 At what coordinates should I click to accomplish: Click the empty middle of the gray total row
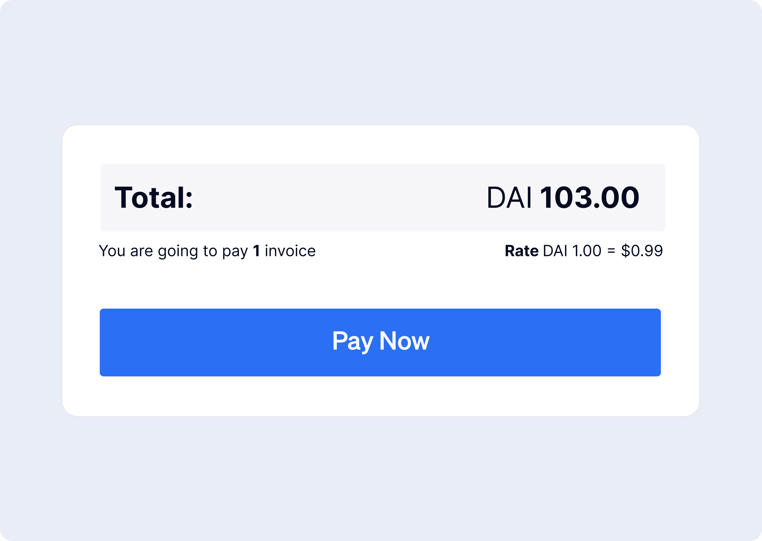[333, 198]
